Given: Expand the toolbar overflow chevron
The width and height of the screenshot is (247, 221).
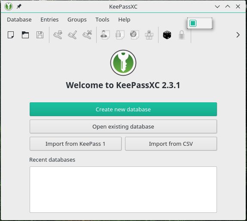Looking at the screenshot, I should coord(238,35).
